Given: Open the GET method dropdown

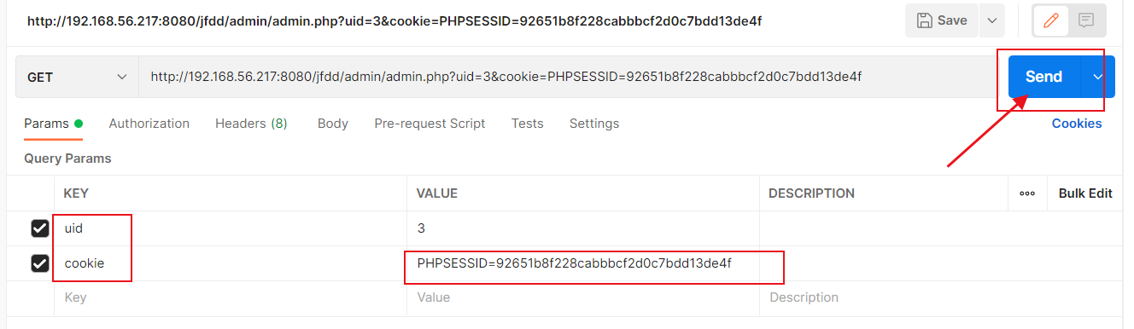Looking at the screenshot, I should 77,77.
